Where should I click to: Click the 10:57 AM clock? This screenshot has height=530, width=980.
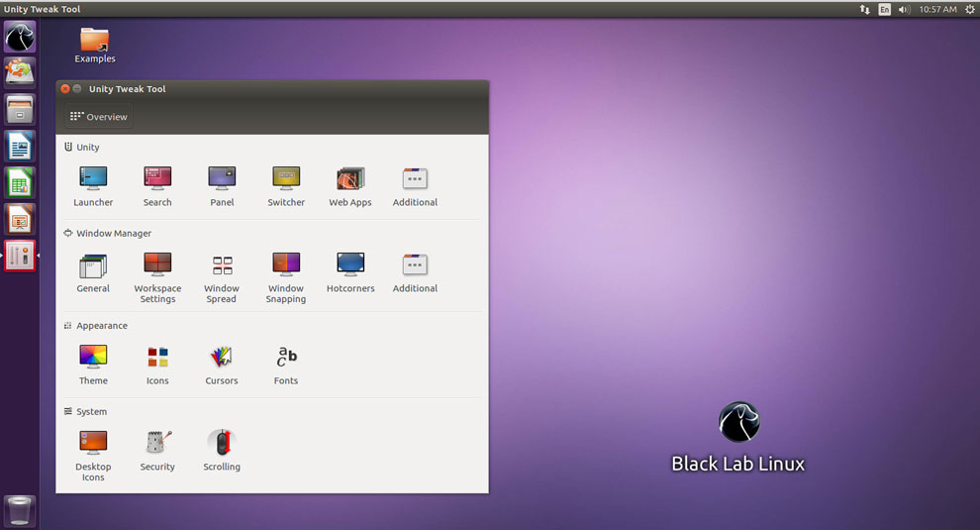point(937,9)
